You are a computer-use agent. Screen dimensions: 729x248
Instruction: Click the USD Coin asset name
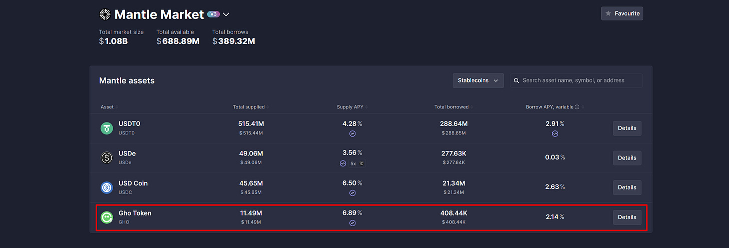coord(133,183)
